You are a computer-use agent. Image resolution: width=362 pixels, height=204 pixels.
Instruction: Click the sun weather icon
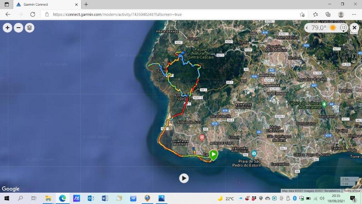point(333,28)
